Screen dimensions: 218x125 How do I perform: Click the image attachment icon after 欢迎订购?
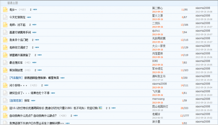pos(100,108)
